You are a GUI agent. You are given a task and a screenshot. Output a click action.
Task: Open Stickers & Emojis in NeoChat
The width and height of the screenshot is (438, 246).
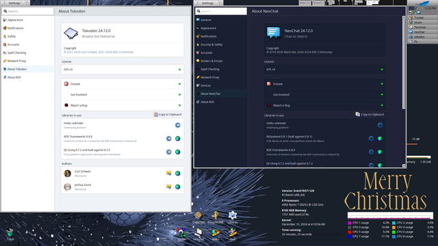tap(221, 61)
